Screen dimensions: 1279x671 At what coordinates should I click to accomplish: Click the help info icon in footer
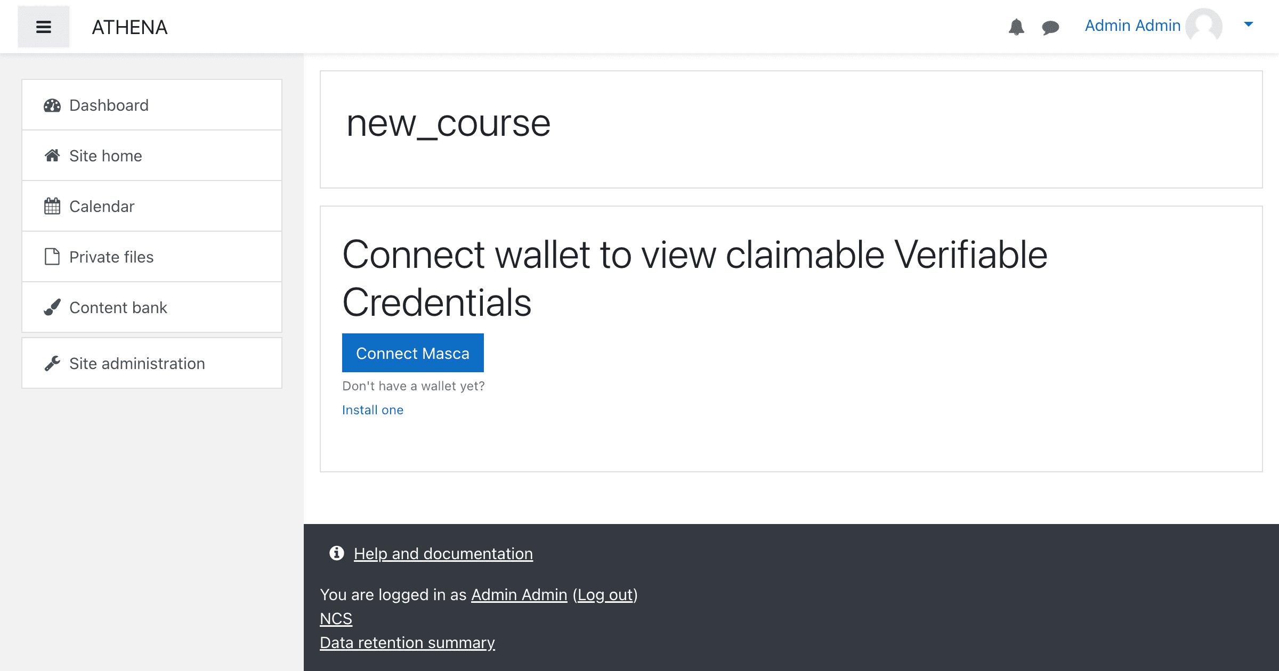336,553
